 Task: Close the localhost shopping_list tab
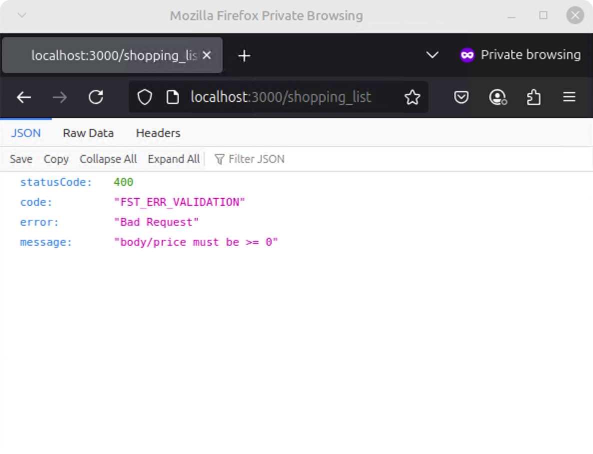click(207, 55)
